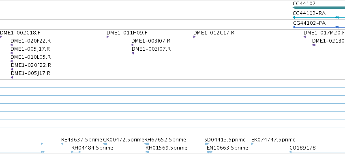345x154 pixels.
Task: Select the RH67652.5prime EST label
Action: (165, 140)
